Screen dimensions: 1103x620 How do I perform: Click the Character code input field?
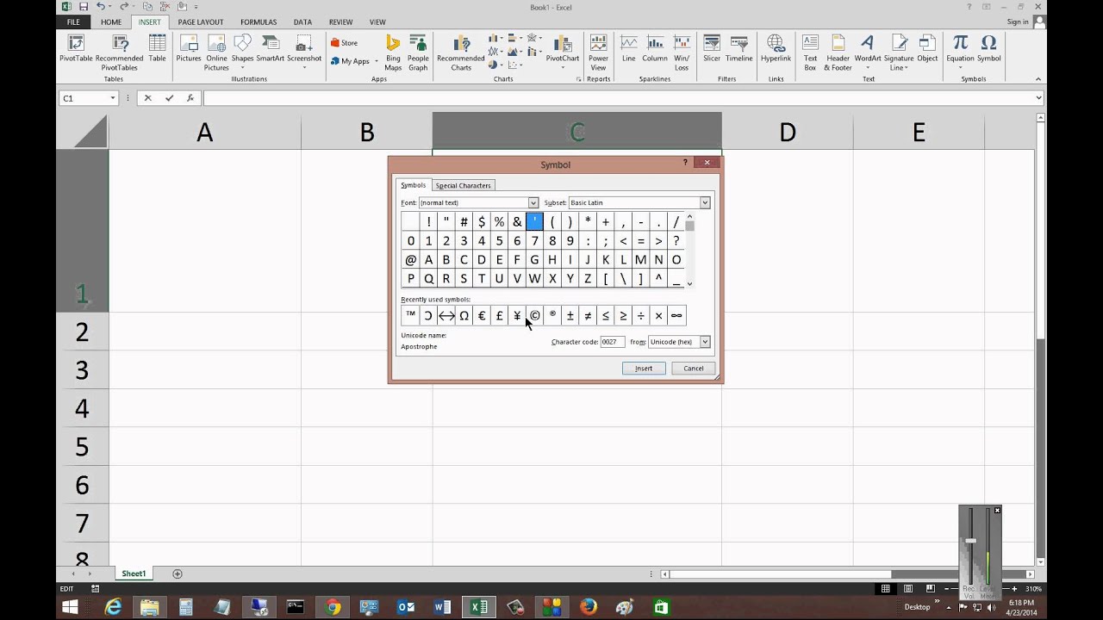click(x=613, y=342)
